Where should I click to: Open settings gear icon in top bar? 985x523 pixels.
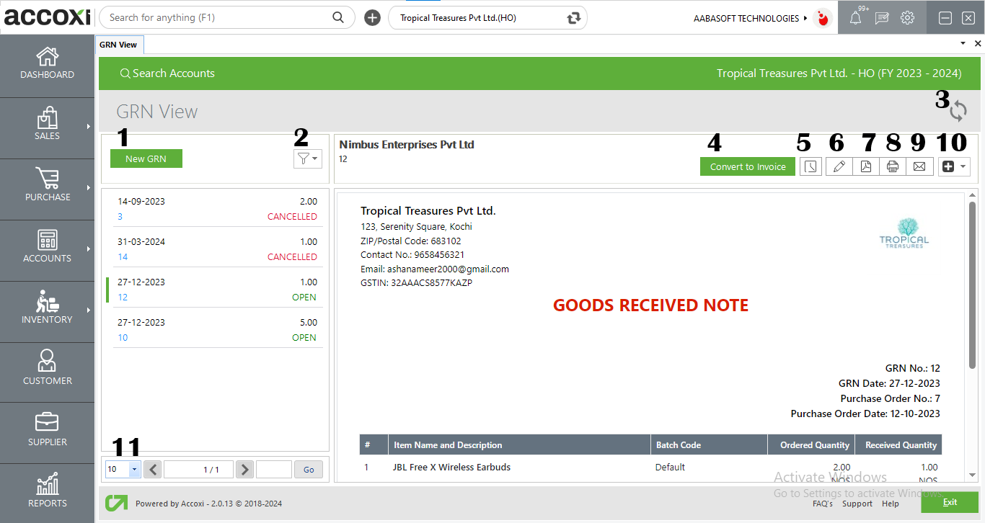(x=907, y=18)
